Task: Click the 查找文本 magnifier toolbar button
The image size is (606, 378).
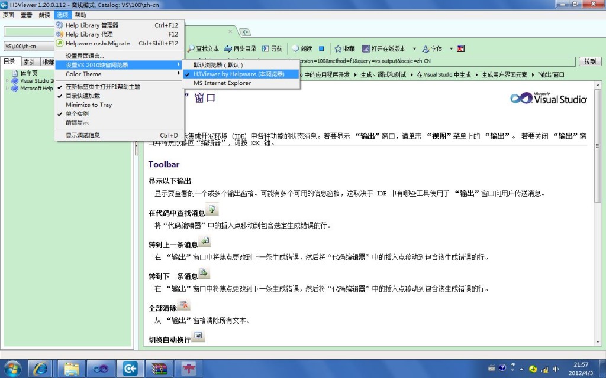Action: coord(204,48)
